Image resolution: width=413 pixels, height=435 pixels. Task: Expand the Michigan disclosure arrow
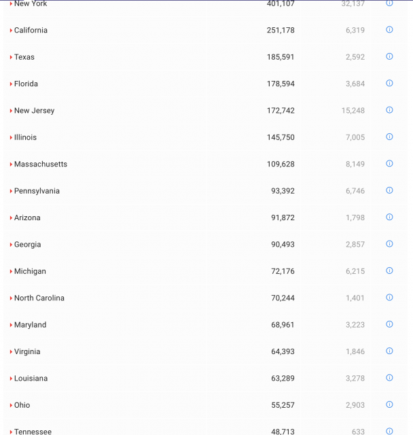pyautogui.click(x=11, y=271)
